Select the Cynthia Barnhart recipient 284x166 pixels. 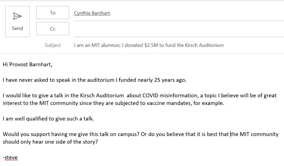[92, 13]
